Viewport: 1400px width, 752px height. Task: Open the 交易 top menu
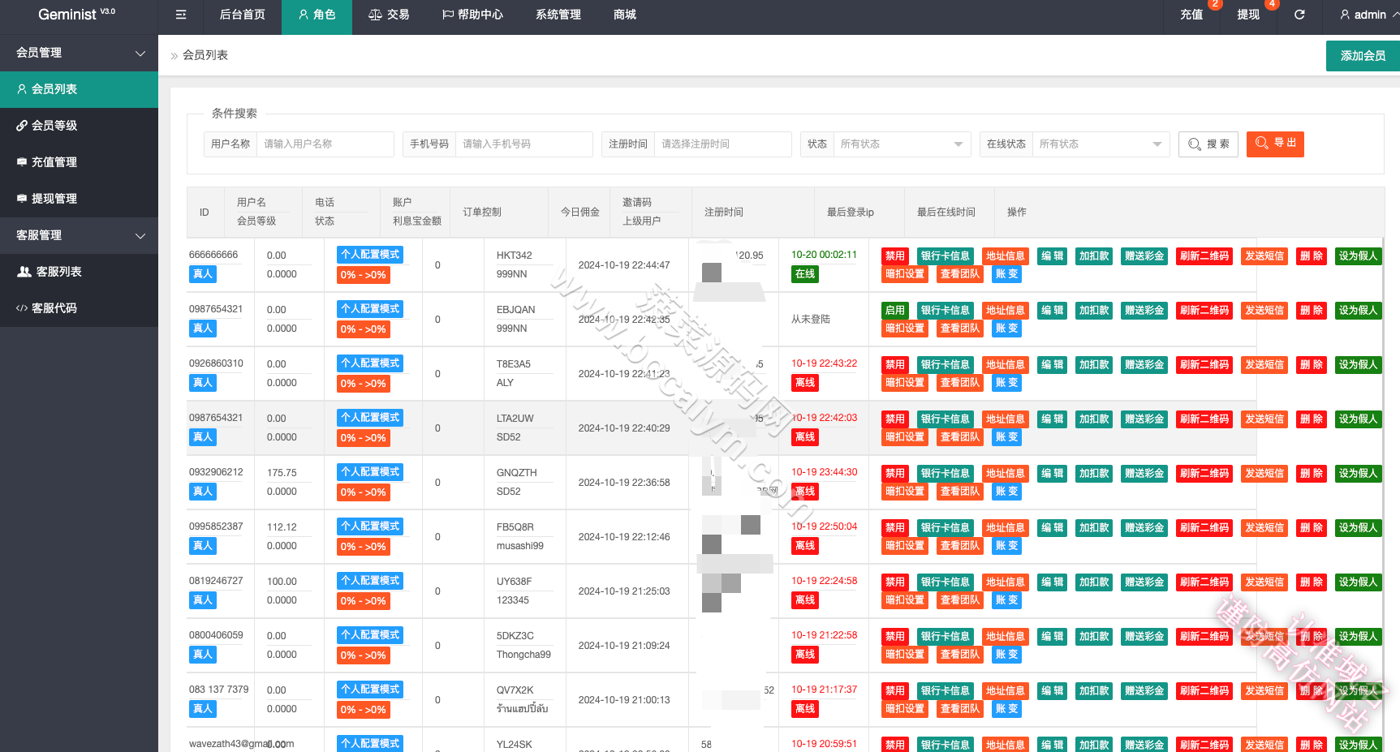point(389,15)
